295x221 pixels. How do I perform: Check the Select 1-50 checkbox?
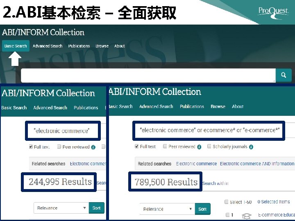pos(226,202)
